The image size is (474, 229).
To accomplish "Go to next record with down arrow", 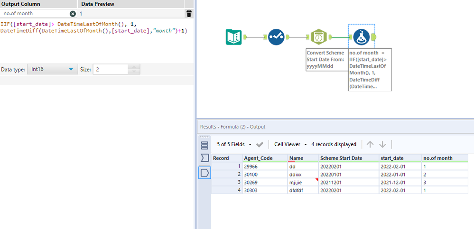I will pos(383,144).
